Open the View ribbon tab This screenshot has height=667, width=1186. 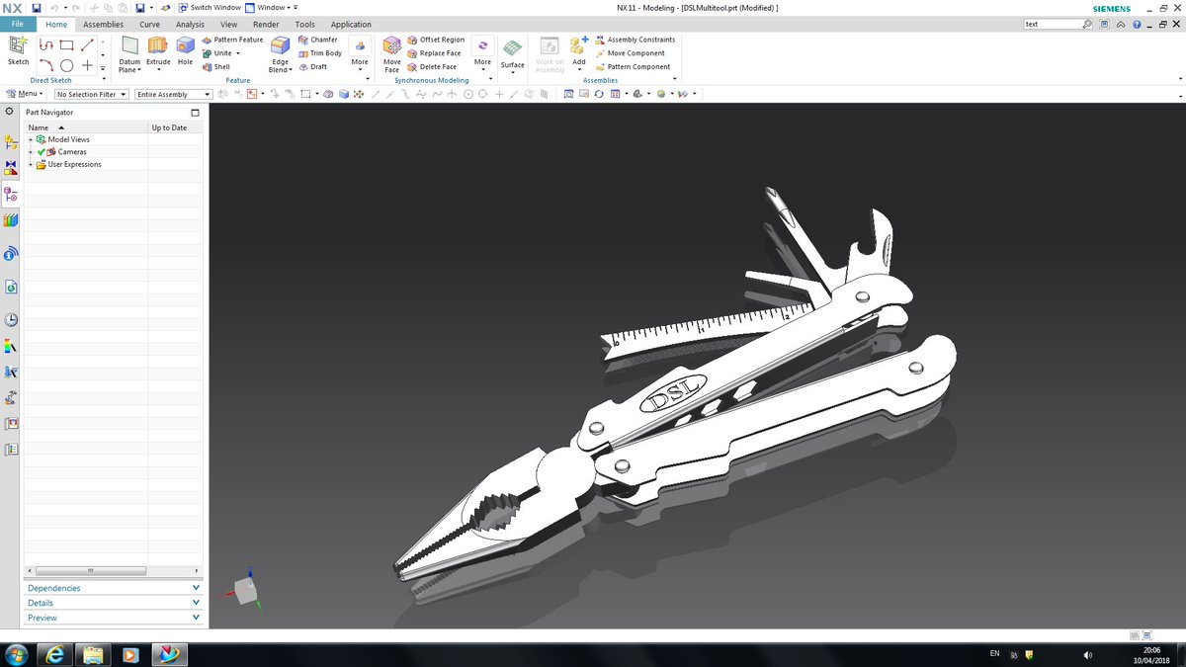(x=228, y=24)
